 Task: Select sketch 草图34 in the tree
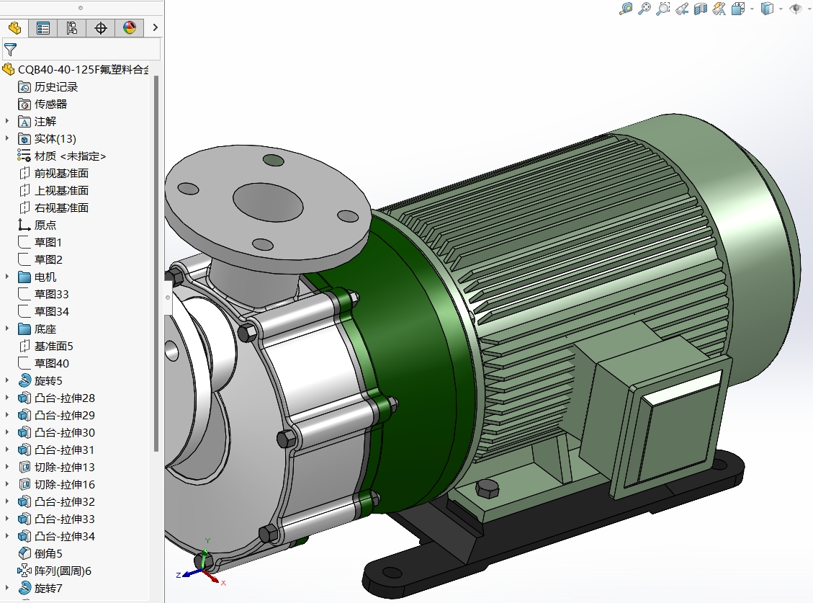[x=43, y=311]
